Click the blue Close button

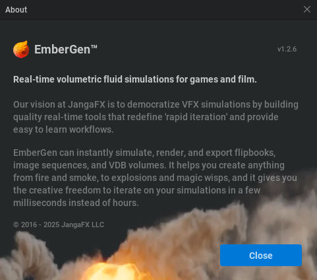click(261, 256)
